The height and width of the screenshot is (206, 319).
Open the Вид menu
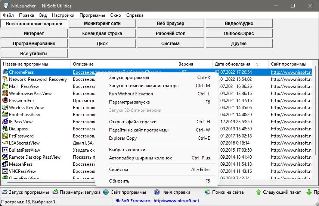point(43,15)
